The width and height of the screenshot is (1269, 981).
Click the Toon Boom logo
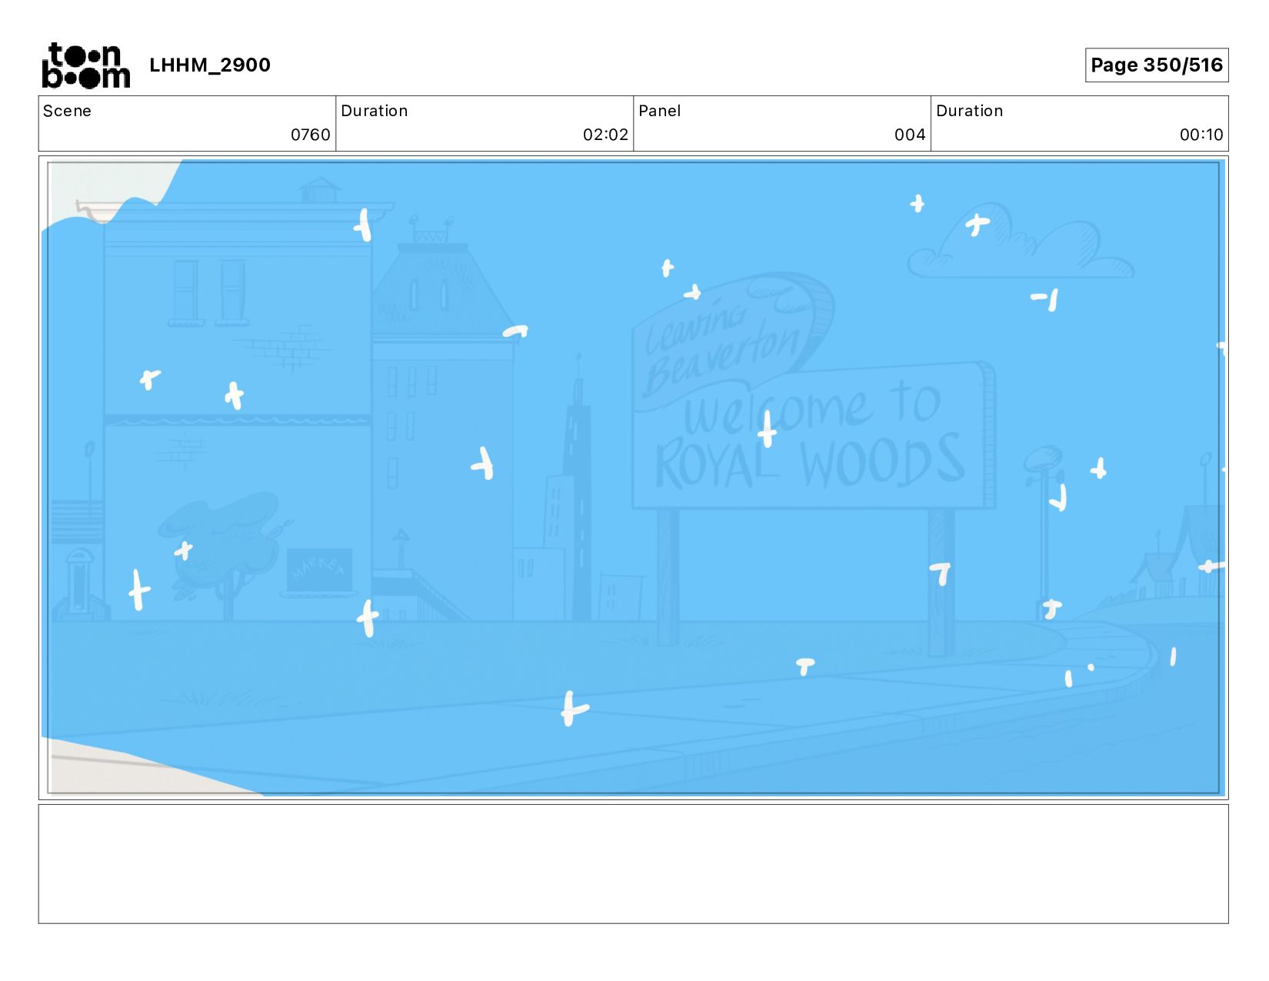(x=85, y=65)
